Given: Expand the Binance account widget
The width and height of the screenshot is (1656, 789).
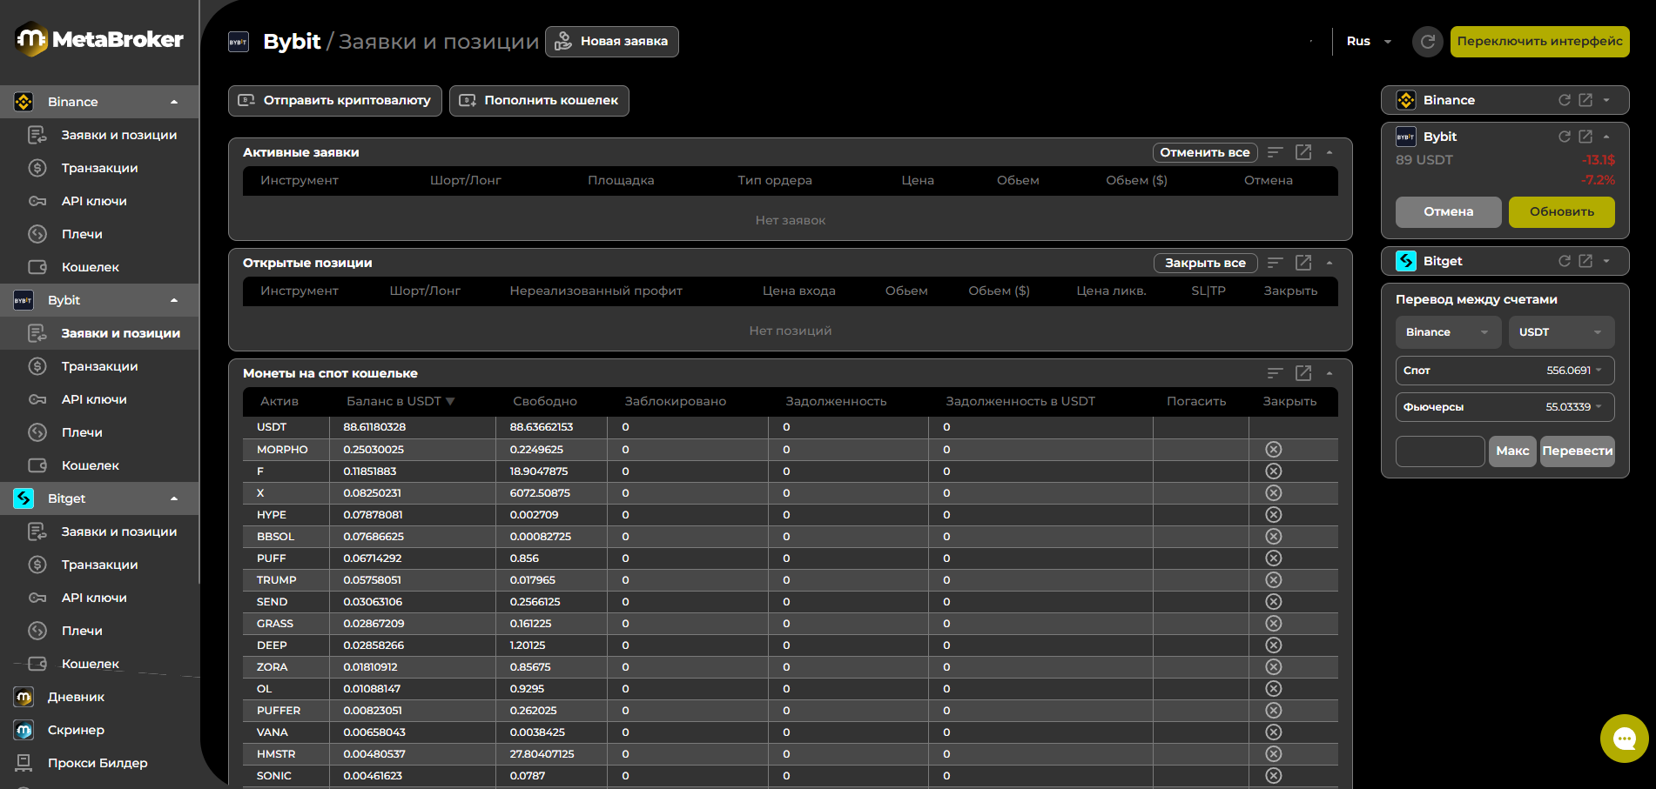Looking at the screenshot, I should pyautogui.click(x=1606, y=100).
